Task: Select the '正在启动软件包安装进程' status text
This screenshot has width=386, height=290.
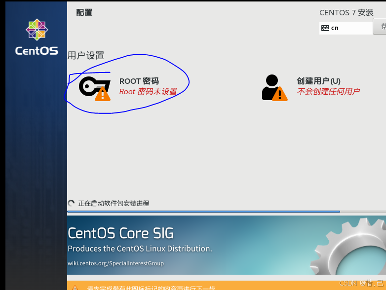Action: tap(114, 203)
